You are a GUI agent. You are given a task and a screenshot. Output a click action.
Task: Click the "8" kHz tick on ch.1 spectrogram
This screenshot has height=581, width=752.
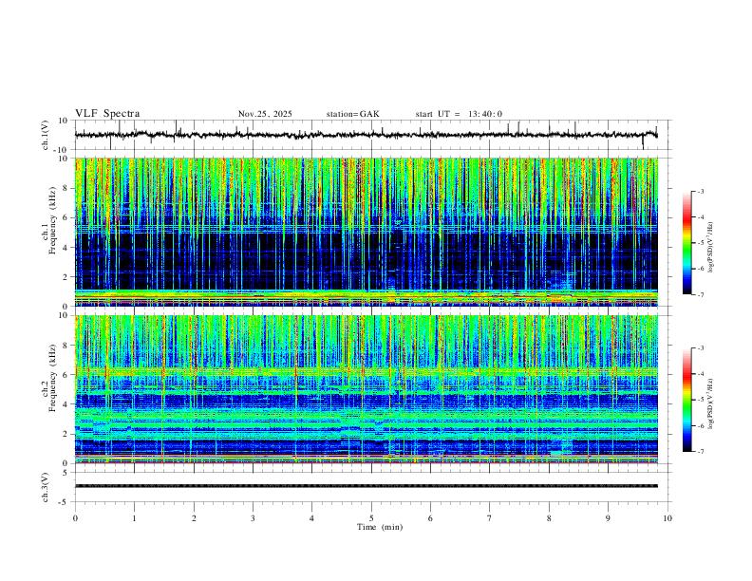click(66, 188)
